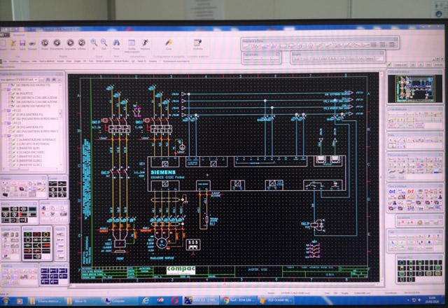Click the zoom Out magnifier icon
Image resolution: width=448 pixels, height=308 pixels.
104,44
